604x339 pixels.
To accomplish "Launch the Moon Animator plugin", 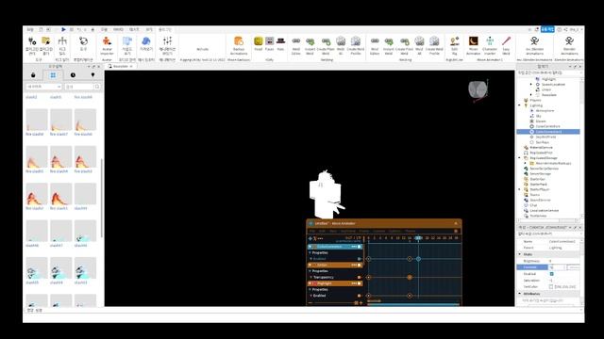I will [x=473, y=45].
